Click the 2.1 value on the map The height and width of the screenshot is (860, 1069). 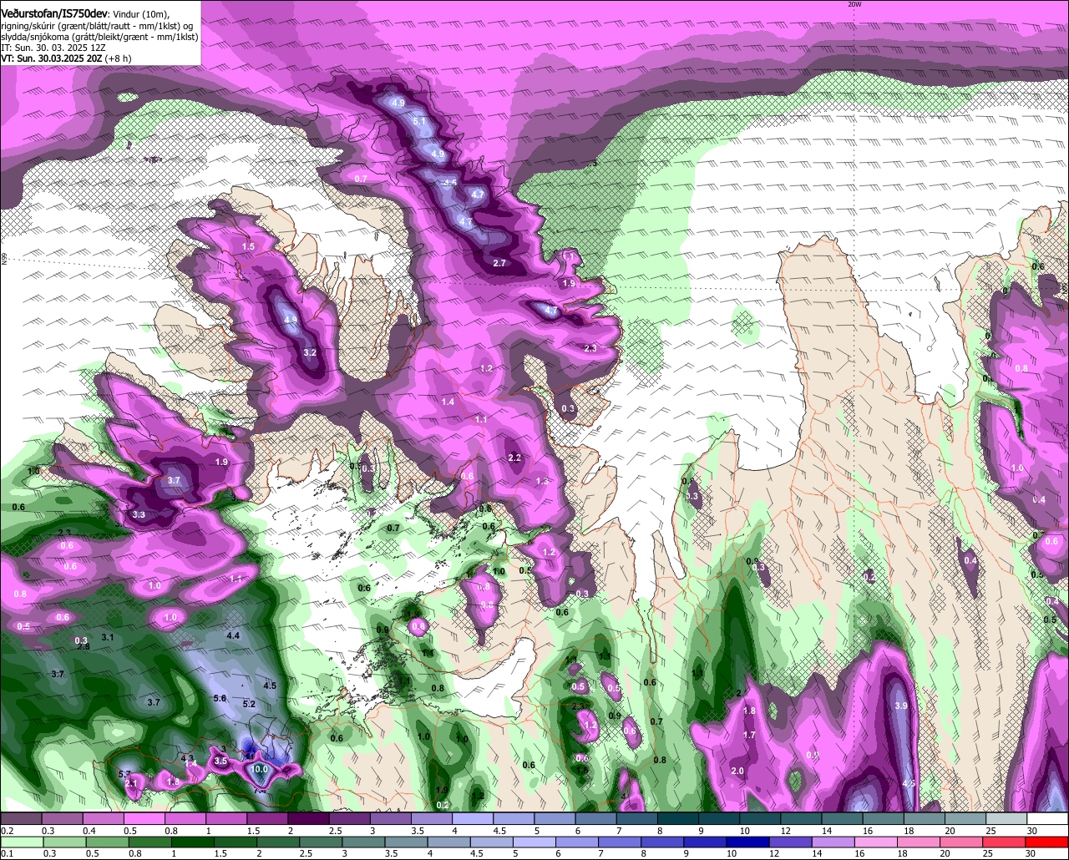[x=130, y=783]
